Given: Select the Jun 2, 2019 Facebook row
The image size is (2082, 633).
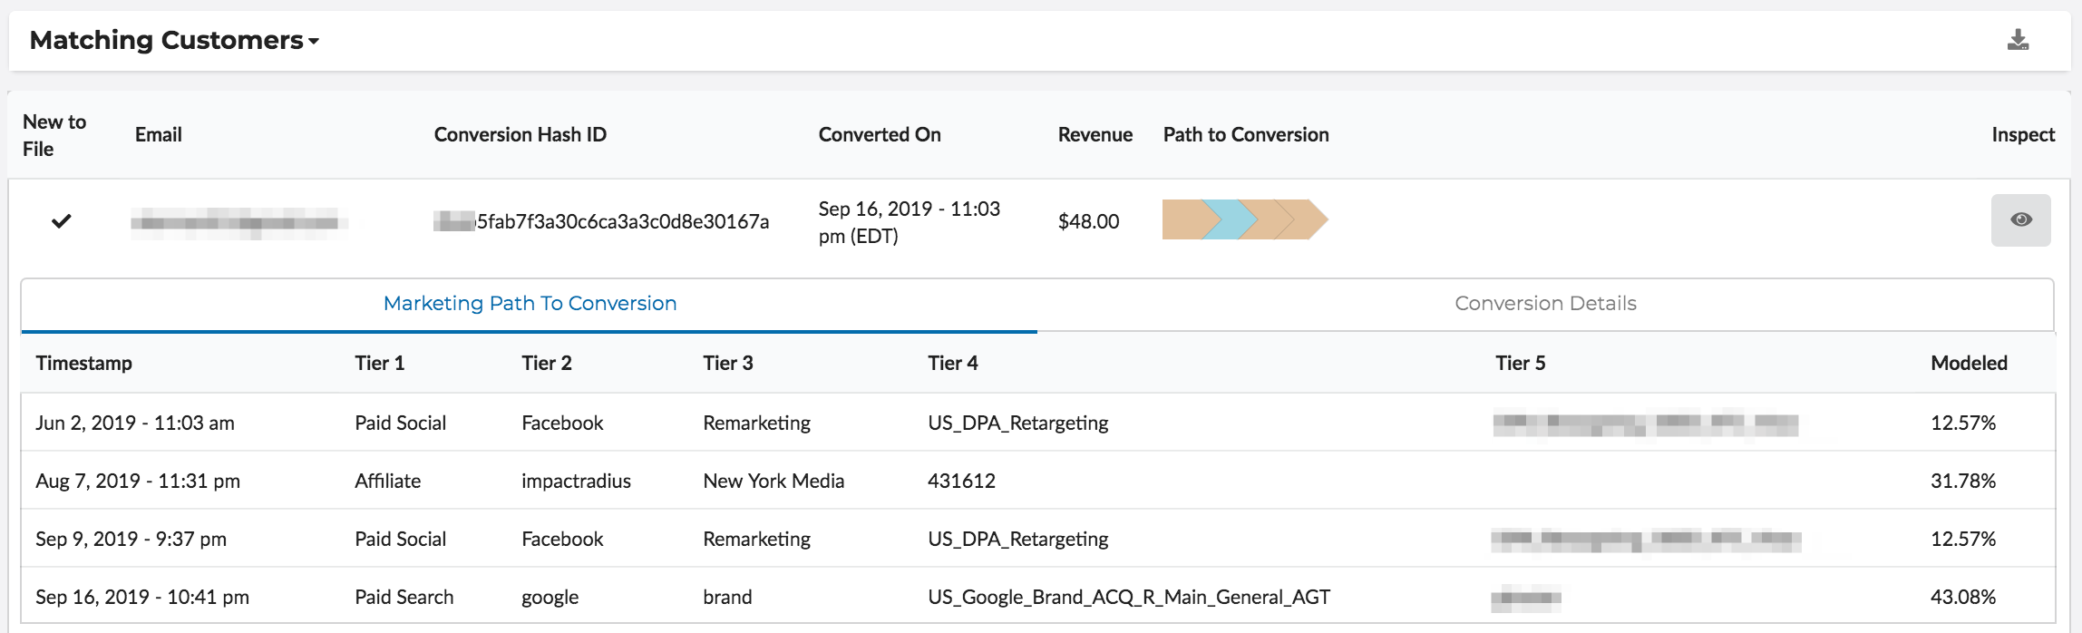Looking at the screenshot, I should pyautogui.click(x=562, y=423).
